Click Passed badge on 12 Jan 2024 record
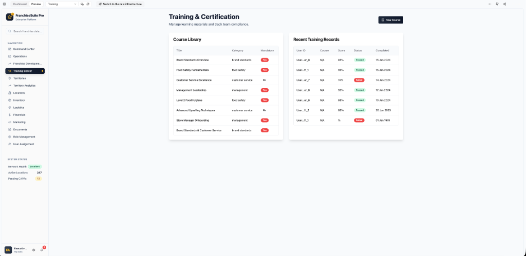 click(x=360, y=90)
